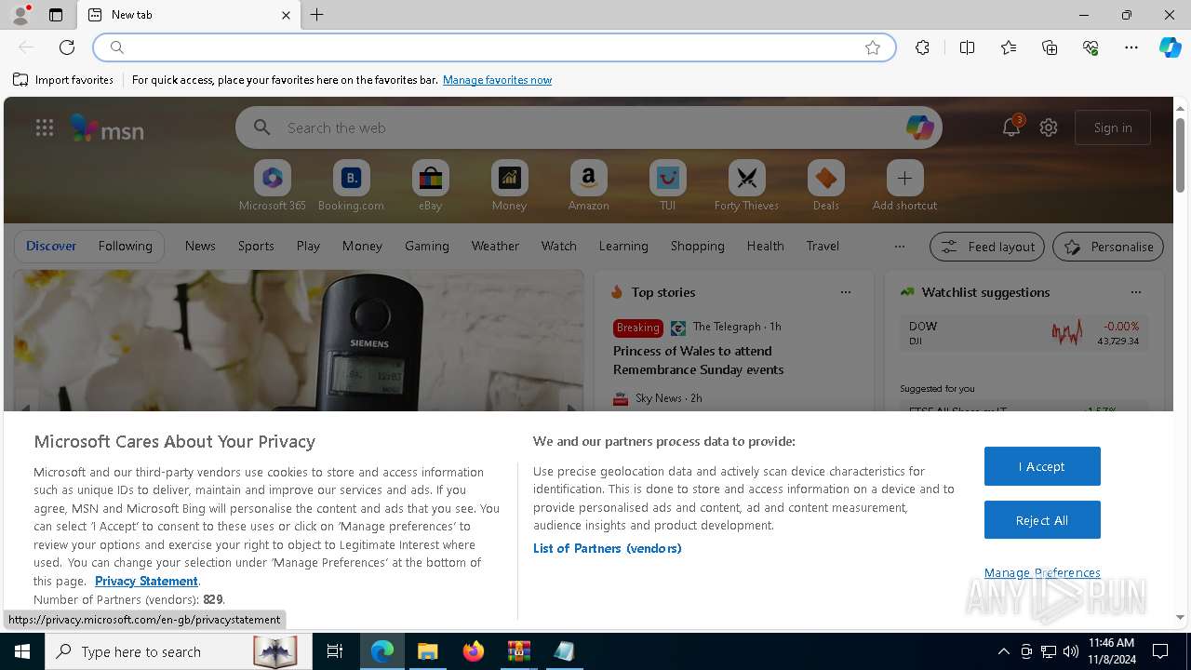Viewport: 1191px width, 670px height.
Task: Open eBay shortcut tile
Action: (430, 185)
